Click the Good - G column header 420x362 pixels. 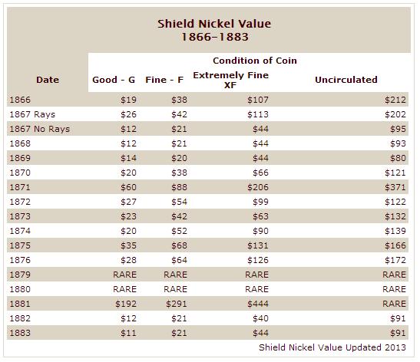click(x=114, y=80)
